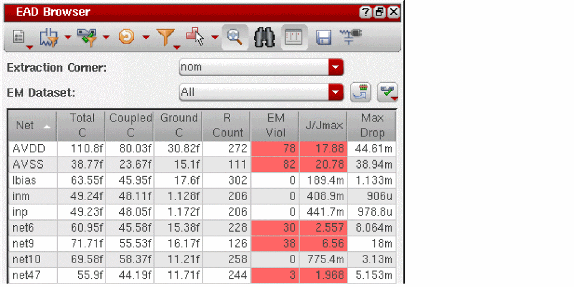Toggle the magnifier zoom-to-selection tool
The width and height of the screenshot is (574, 287).
[x=235, y=38]
